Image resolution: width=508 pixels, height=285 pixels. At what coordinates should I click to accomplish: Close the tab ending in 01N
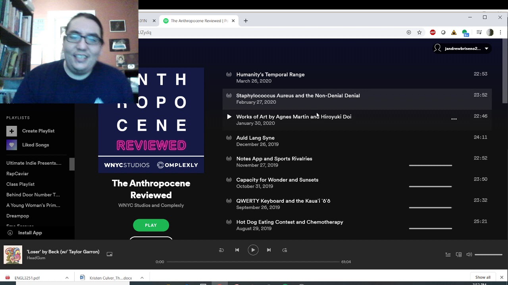[x=154, y=21]
